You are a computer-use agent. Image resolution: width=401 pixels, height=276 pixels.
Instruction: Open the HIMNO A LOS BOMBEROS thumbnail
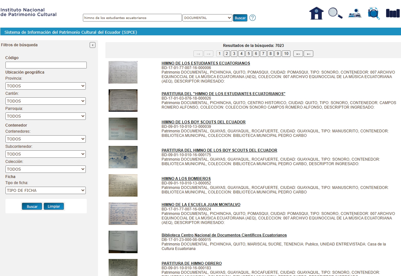tap(123, 185)
